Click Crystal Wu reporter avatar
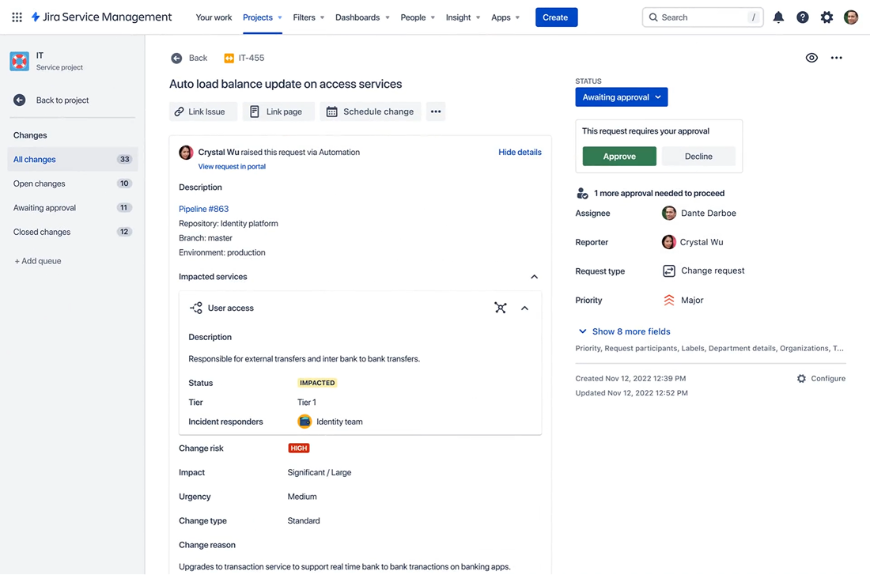Viewport: 870px width, 575px height. (669, 242)
